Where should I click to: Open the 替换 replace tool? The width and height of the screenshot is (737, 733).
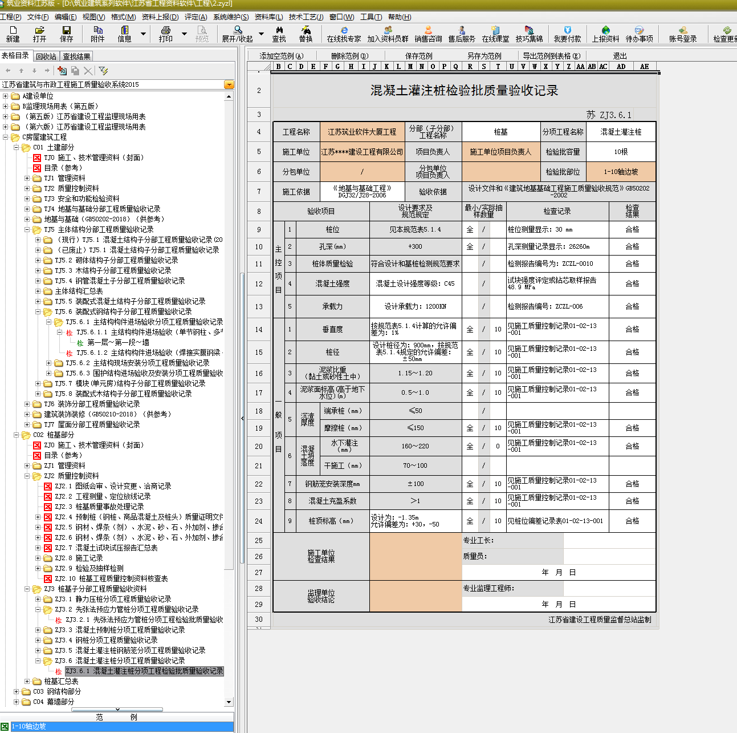(x=306, y=34)
